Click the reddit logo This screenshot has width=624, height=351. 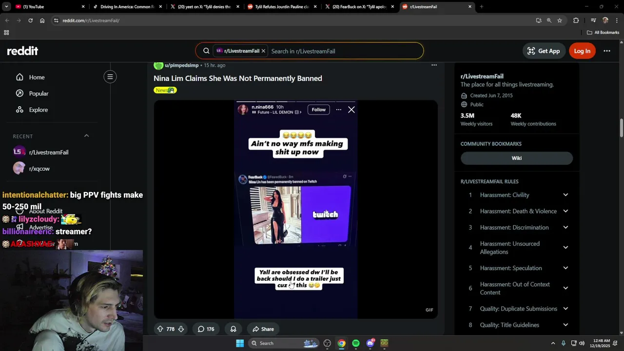(22, 51)
